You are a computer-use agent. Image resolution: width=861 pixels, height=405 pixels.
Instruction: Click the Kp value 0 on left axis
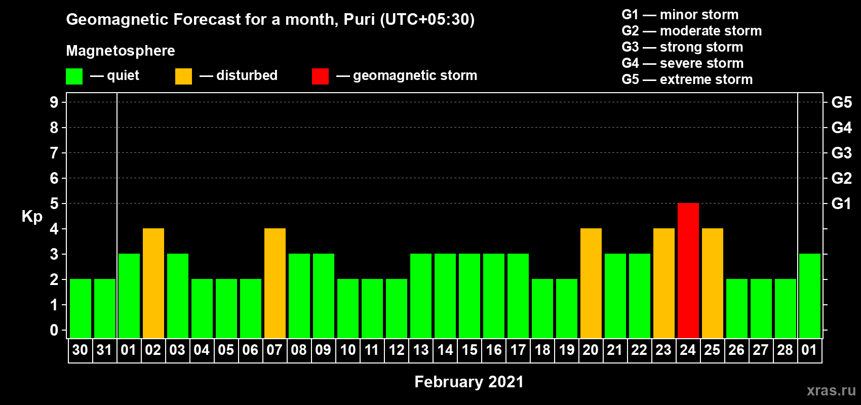tap(54, 330)
